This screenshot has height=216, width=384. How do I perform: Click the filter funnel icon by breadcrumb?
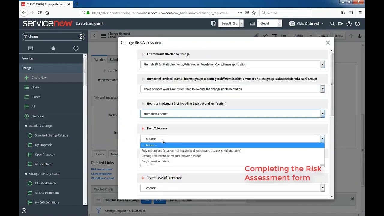[x=99, y=211]
